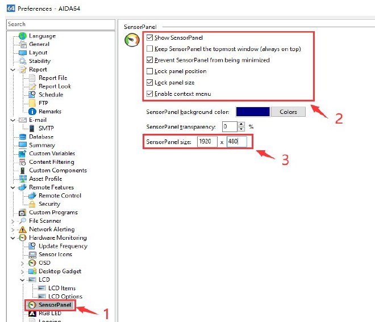Click the SensorPanel transparency value field
The image size is (375, 322).
pos(230,126)
